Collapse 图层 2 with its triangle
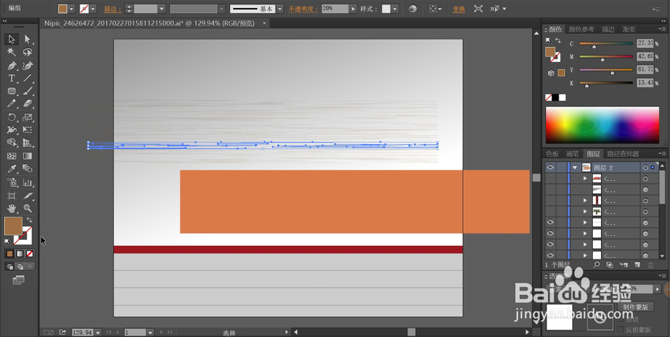Screen dimensions: 670x337 coord(575,167)
